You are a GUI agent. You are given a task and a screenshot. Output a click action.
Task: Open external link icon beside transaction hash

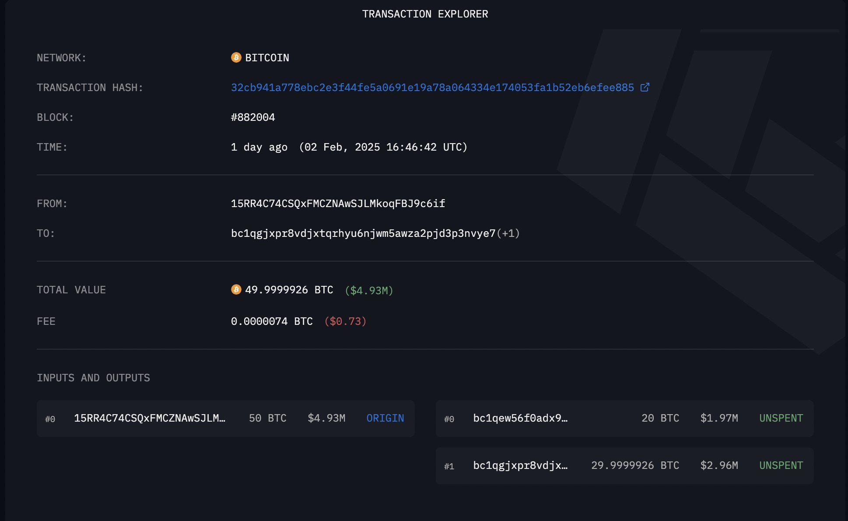[x=645, y=88]
